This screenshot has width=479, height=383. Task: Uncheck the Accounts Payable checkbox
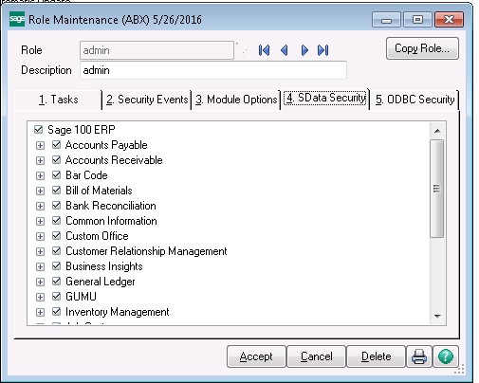[x=56, y=145]
